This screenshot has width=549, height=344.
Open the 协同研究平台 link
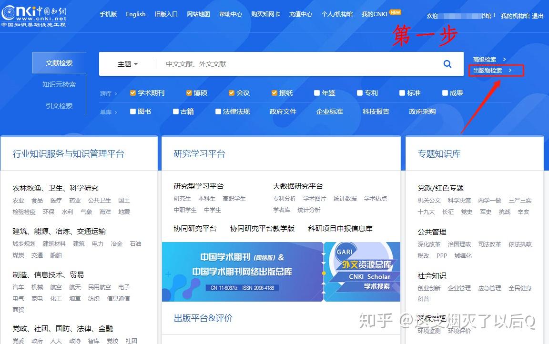click(x=195, y=229)
